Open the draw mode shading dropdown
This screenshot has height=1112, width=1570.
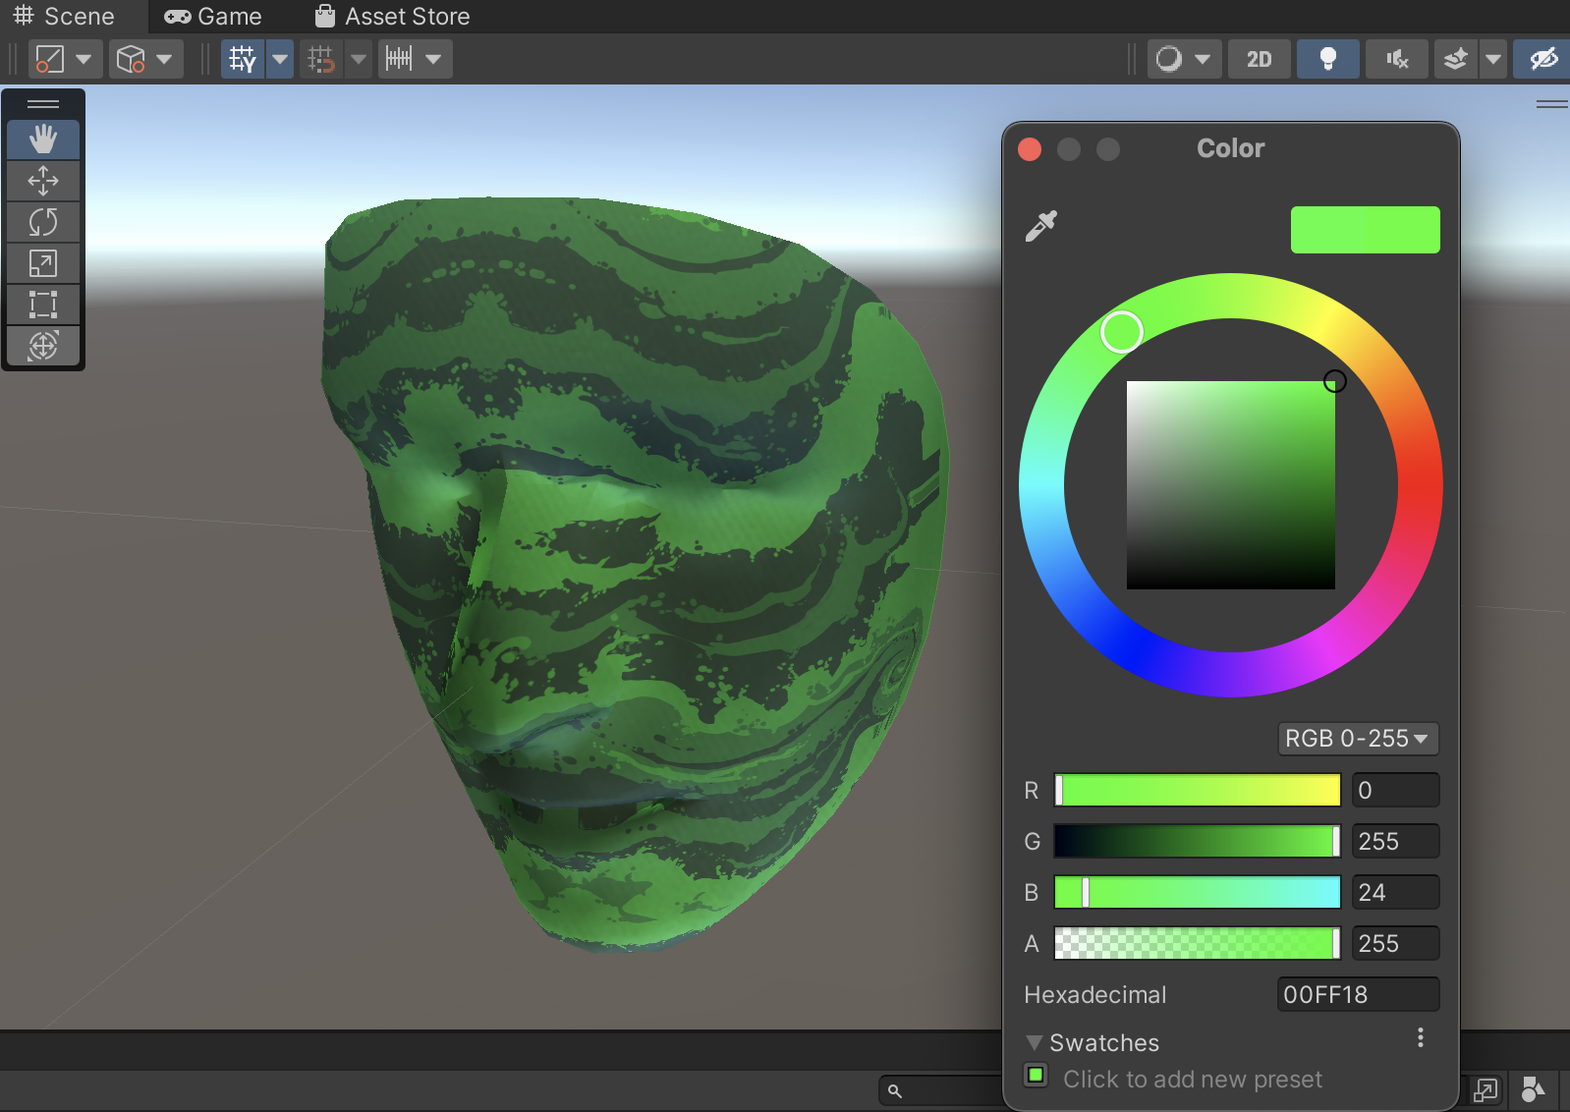point(1184,59)
